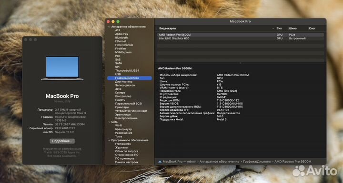Select Fibre Channel in the sidebar
Image resolution: width=343 pixels, height=183 pixels.
tap(124, 45)
